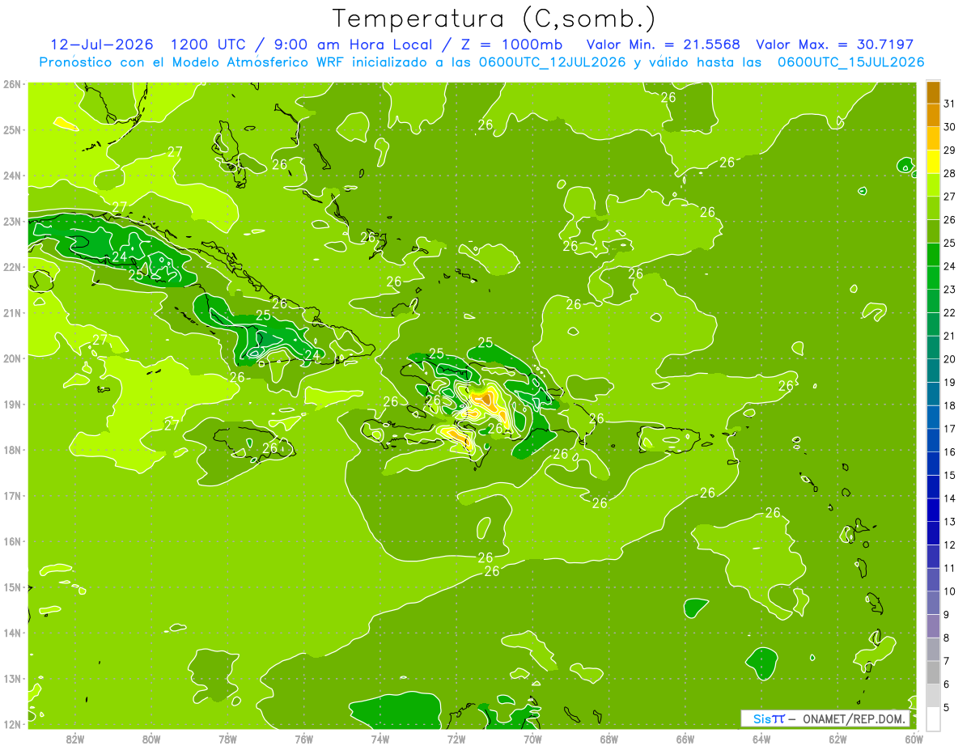
Task: Click the 26N latitude label
Action: tap(12, 84)
